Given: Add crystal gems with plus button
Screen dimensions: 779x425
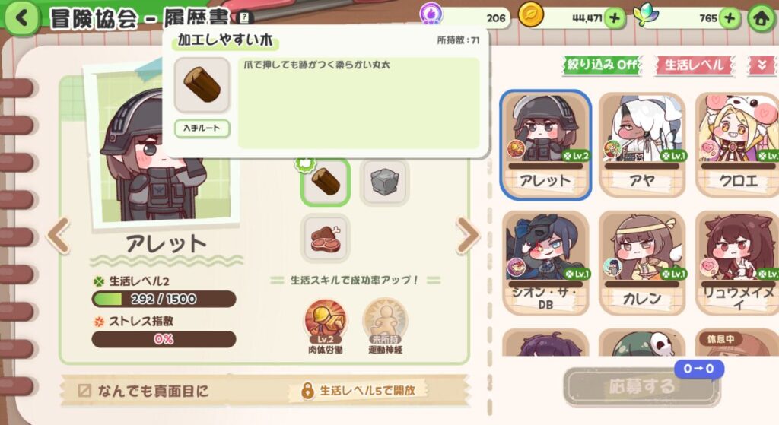Looking at the screenshot, I should 730,18.
